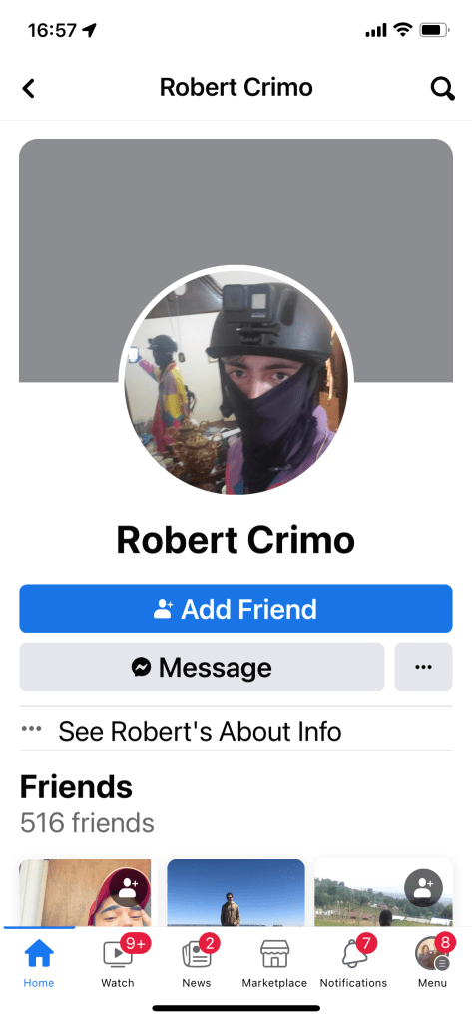
Task: Open the 516 friends list link
Action: (x=87, y=823)
